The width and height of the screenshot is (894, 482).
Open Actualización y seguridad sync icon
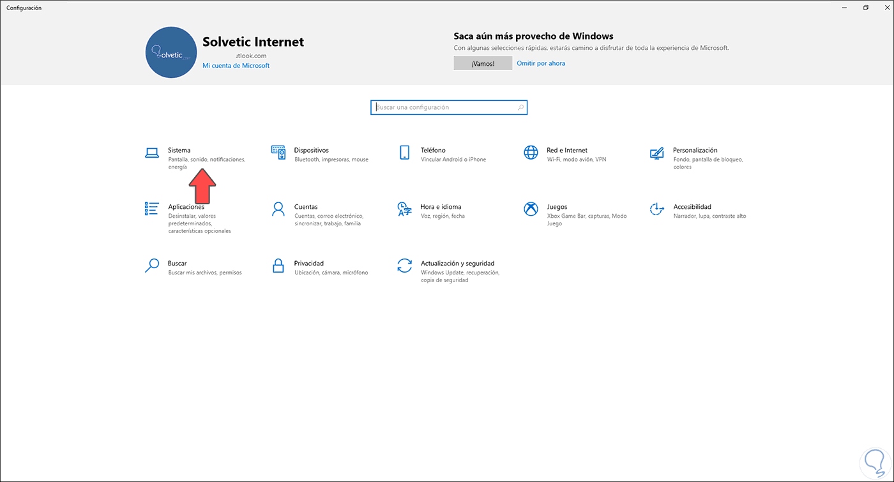pyautogui.click(x=404, y=266)
